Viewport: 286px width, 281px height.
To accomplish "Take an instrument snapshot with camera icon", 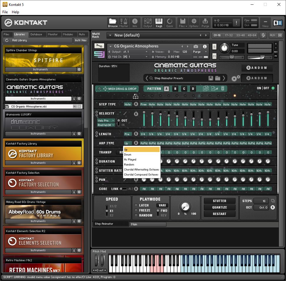I will 196,47.
